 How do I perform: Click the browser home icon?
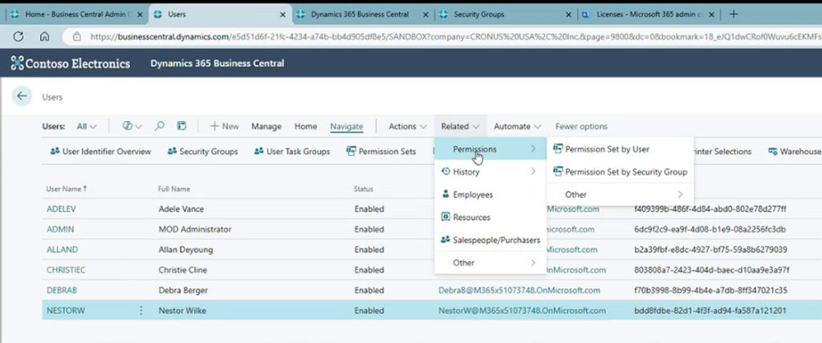pos(45,36)
